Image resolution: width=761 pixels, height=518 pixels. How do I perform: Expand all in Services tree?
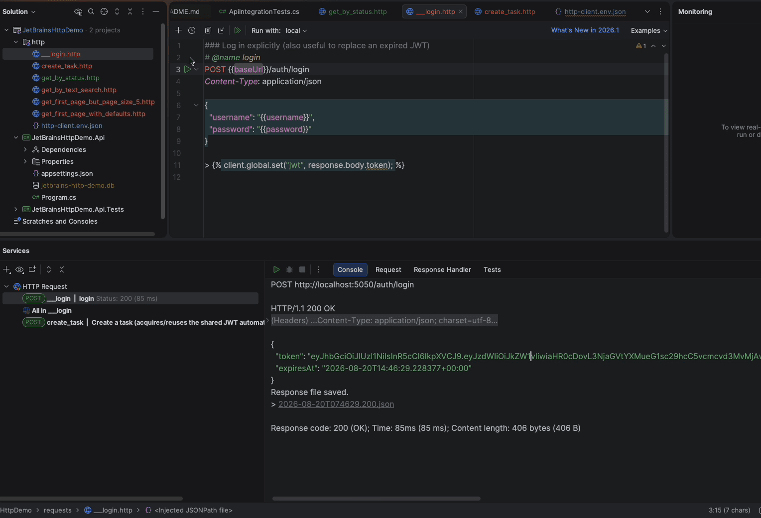click(x=49, y=269)
